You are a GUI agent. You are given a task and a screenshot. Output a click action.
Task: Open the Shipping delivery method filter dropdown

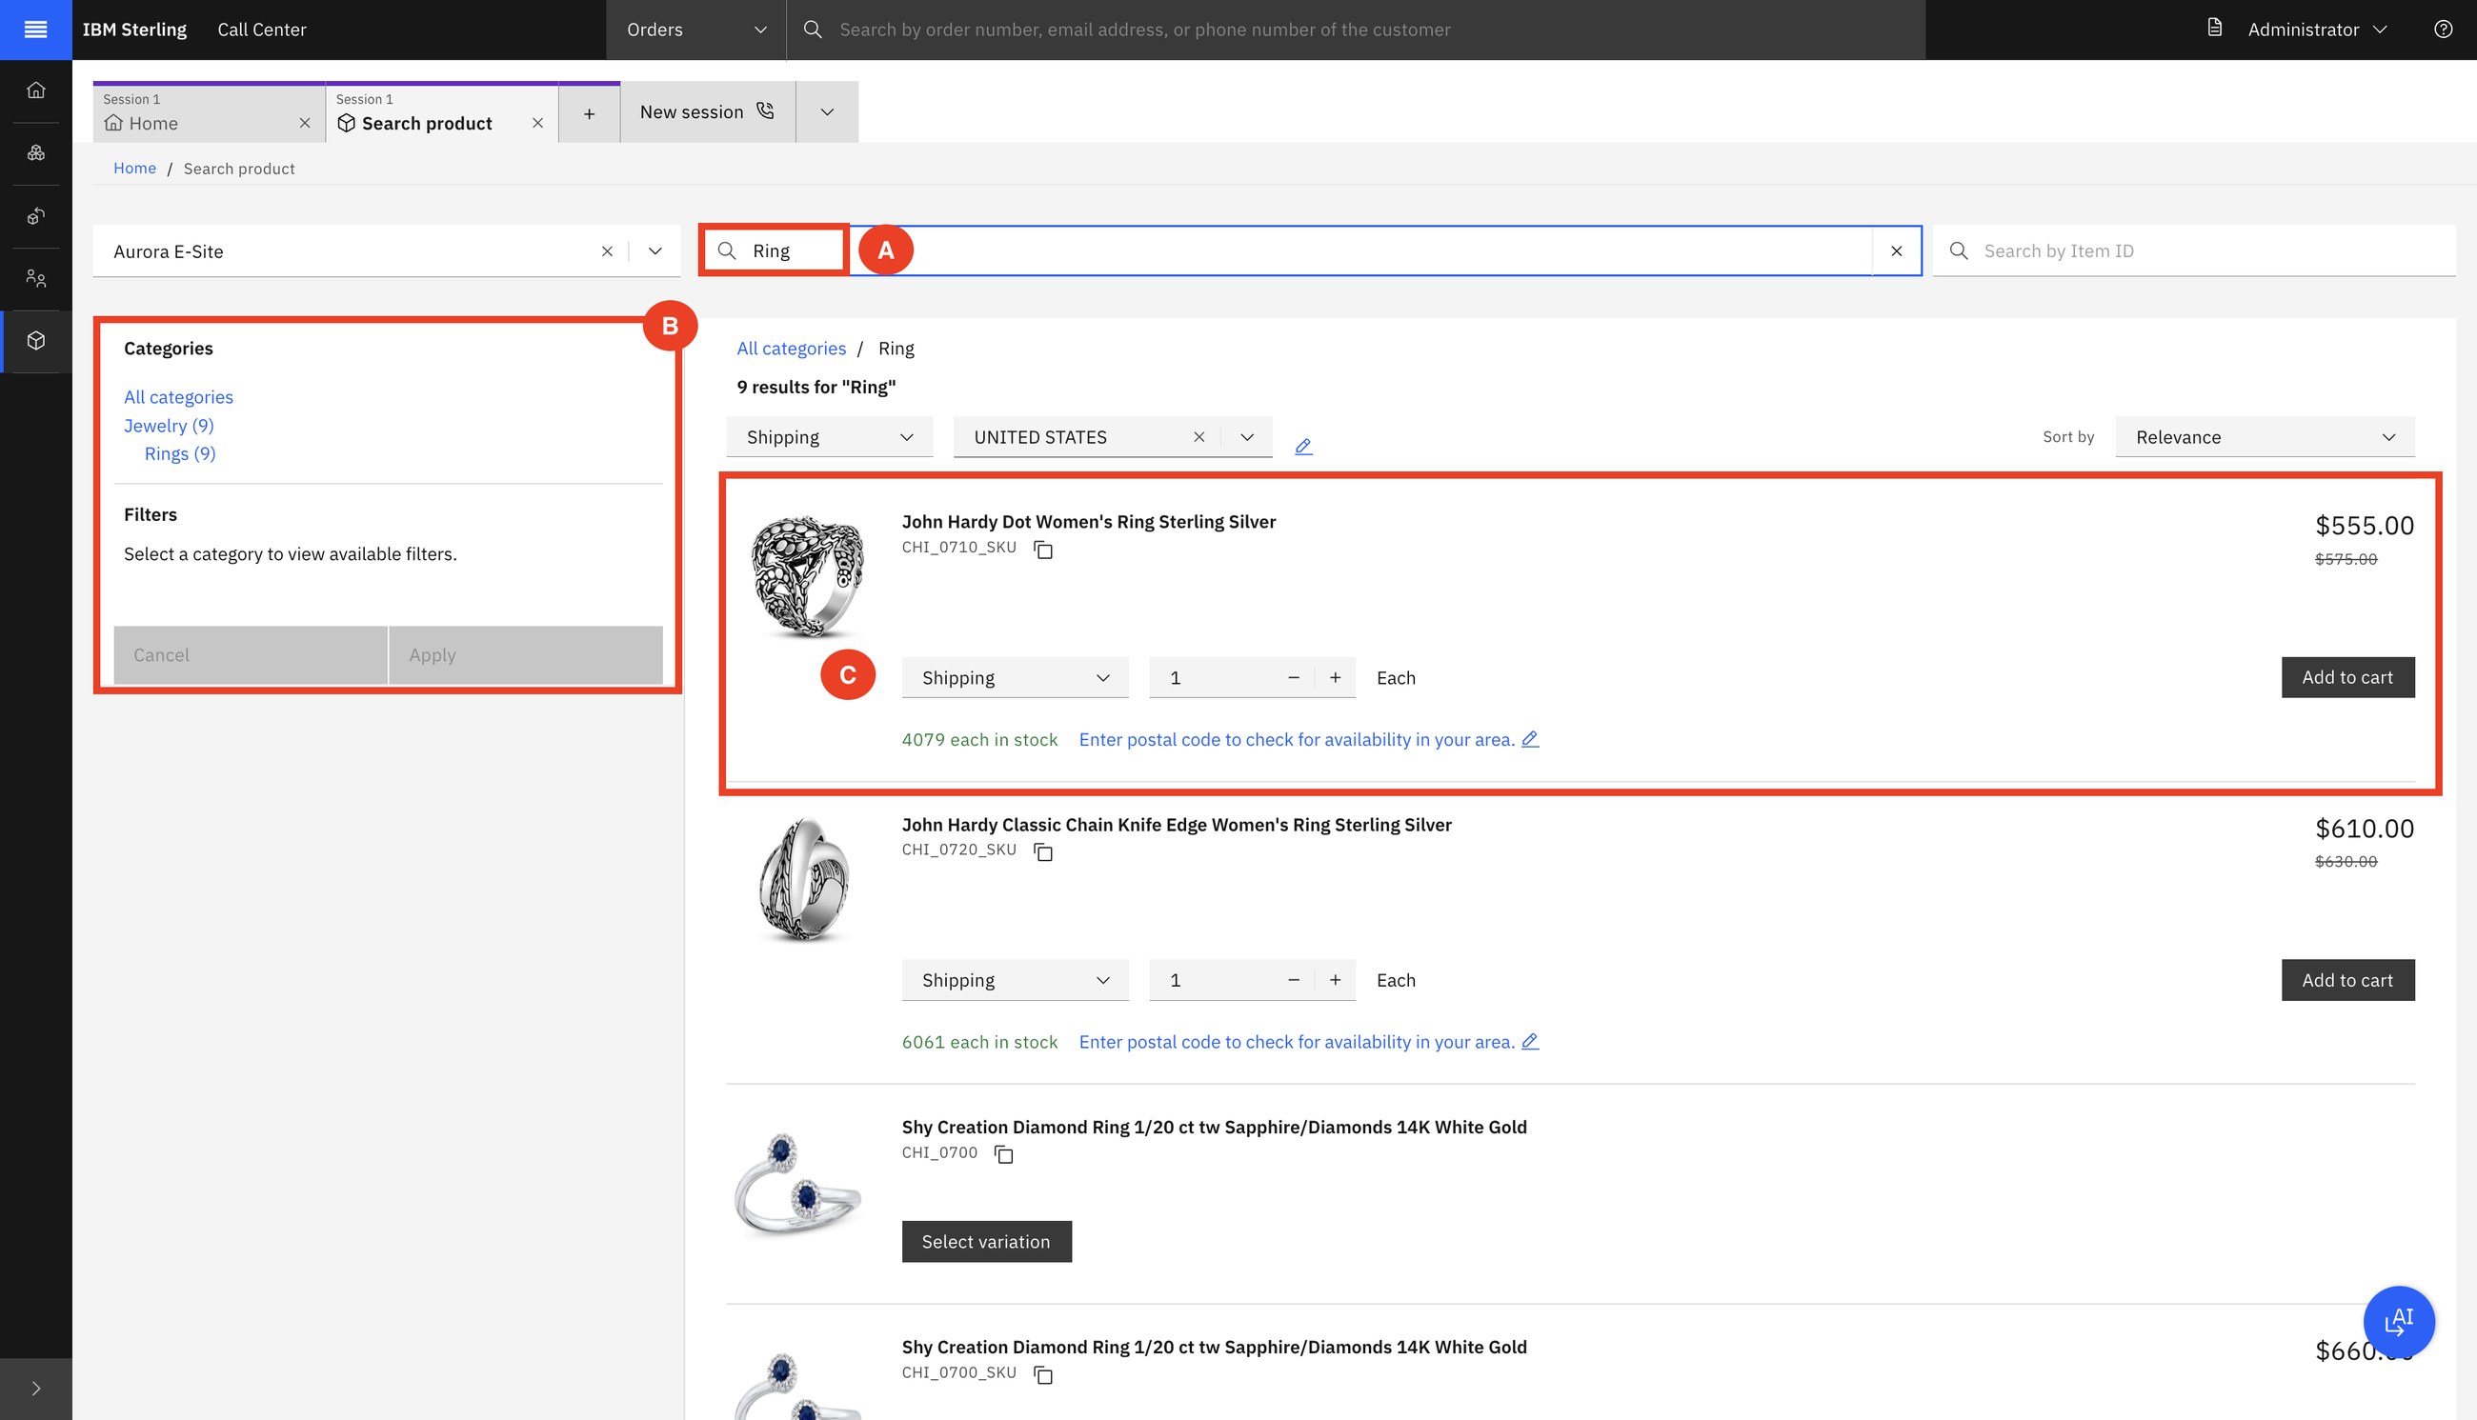[829, 437]
